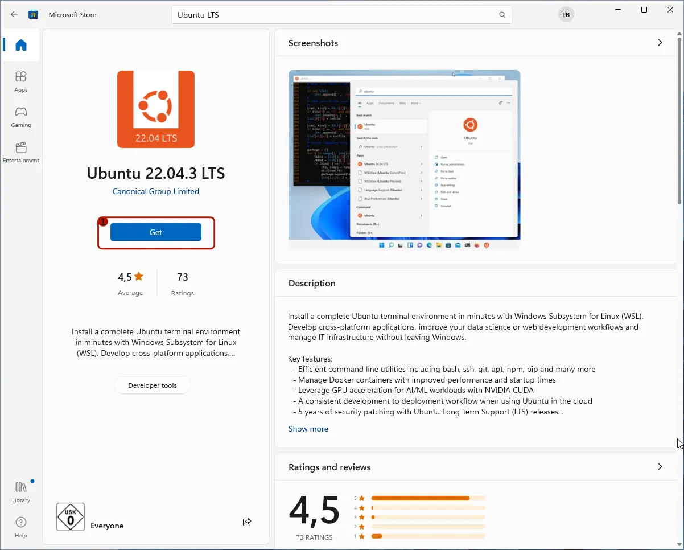Click the Microsoft Store logo
Screen dimensions: 684x550
tap(33, 14)
